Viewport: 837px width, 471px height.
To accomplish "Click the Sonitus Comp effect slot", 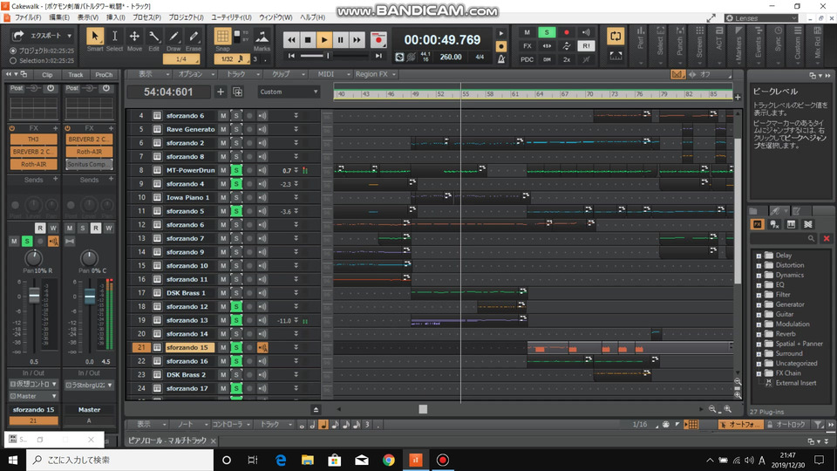I will pos(89,165).
